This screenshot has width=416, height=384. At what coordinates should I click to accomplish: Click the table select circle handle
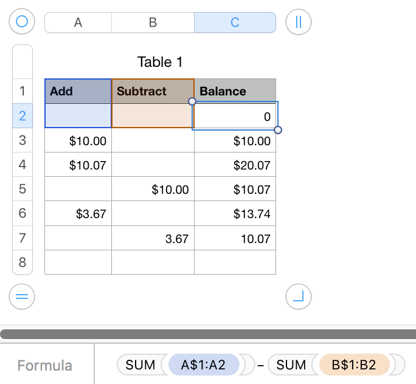click(22, 22)
